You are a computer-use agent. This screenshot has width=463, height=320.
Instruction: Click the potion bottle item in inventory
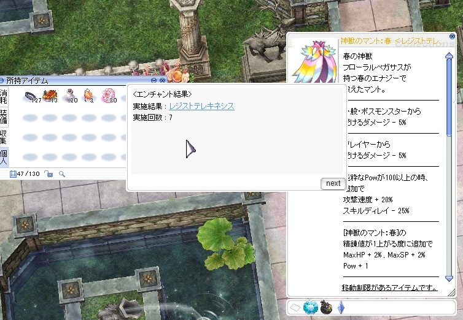pos(69,96)
